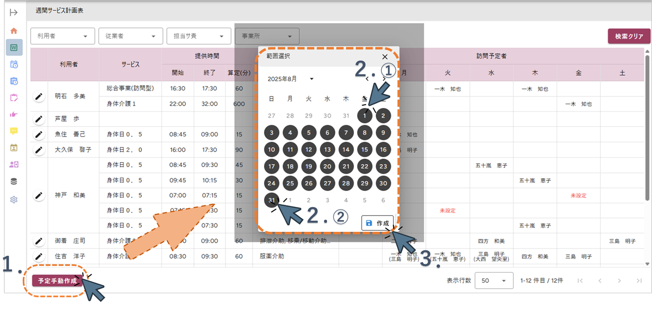The height and width of the screenshot is (312, 652).
Task: Click the 芦屋 歩 name cell
Action: click(73, 119)
